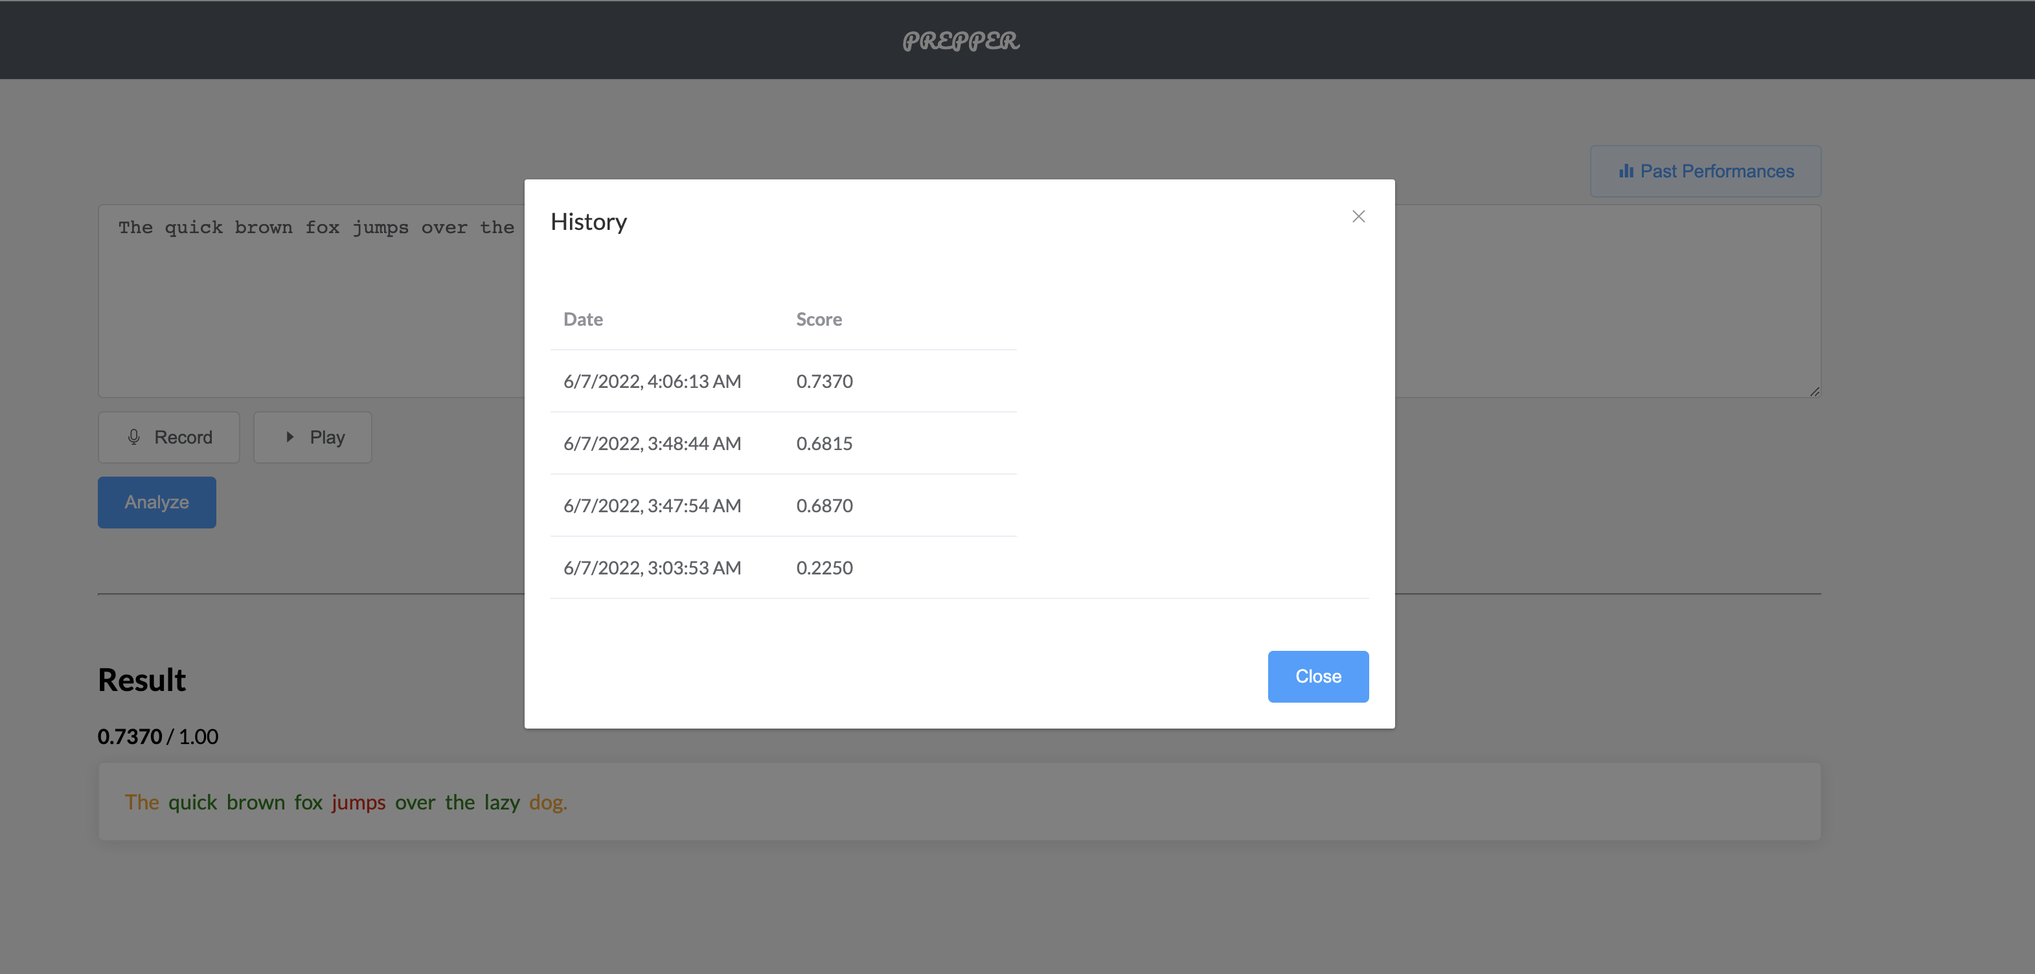The width and height of the screenshot is (2035, 974).
Task: Click the Date column header
Action: pyautogui.click(x=583, y=319)
